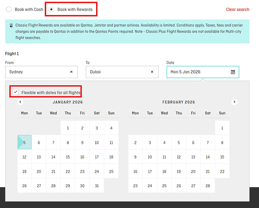Select Book with Cash radio button
Screen dimensions: 259x208
click(x=9, y=10)
